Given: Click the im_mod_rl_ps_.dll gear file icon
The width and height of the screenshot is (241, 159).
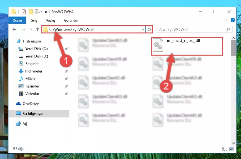Looking at the screenshot, I should click(158, 45).
